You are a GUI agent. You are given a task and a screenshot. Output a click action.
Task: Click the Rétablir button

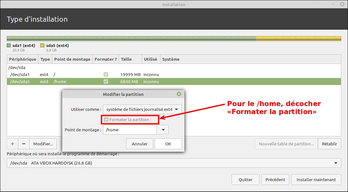[329, 144]
